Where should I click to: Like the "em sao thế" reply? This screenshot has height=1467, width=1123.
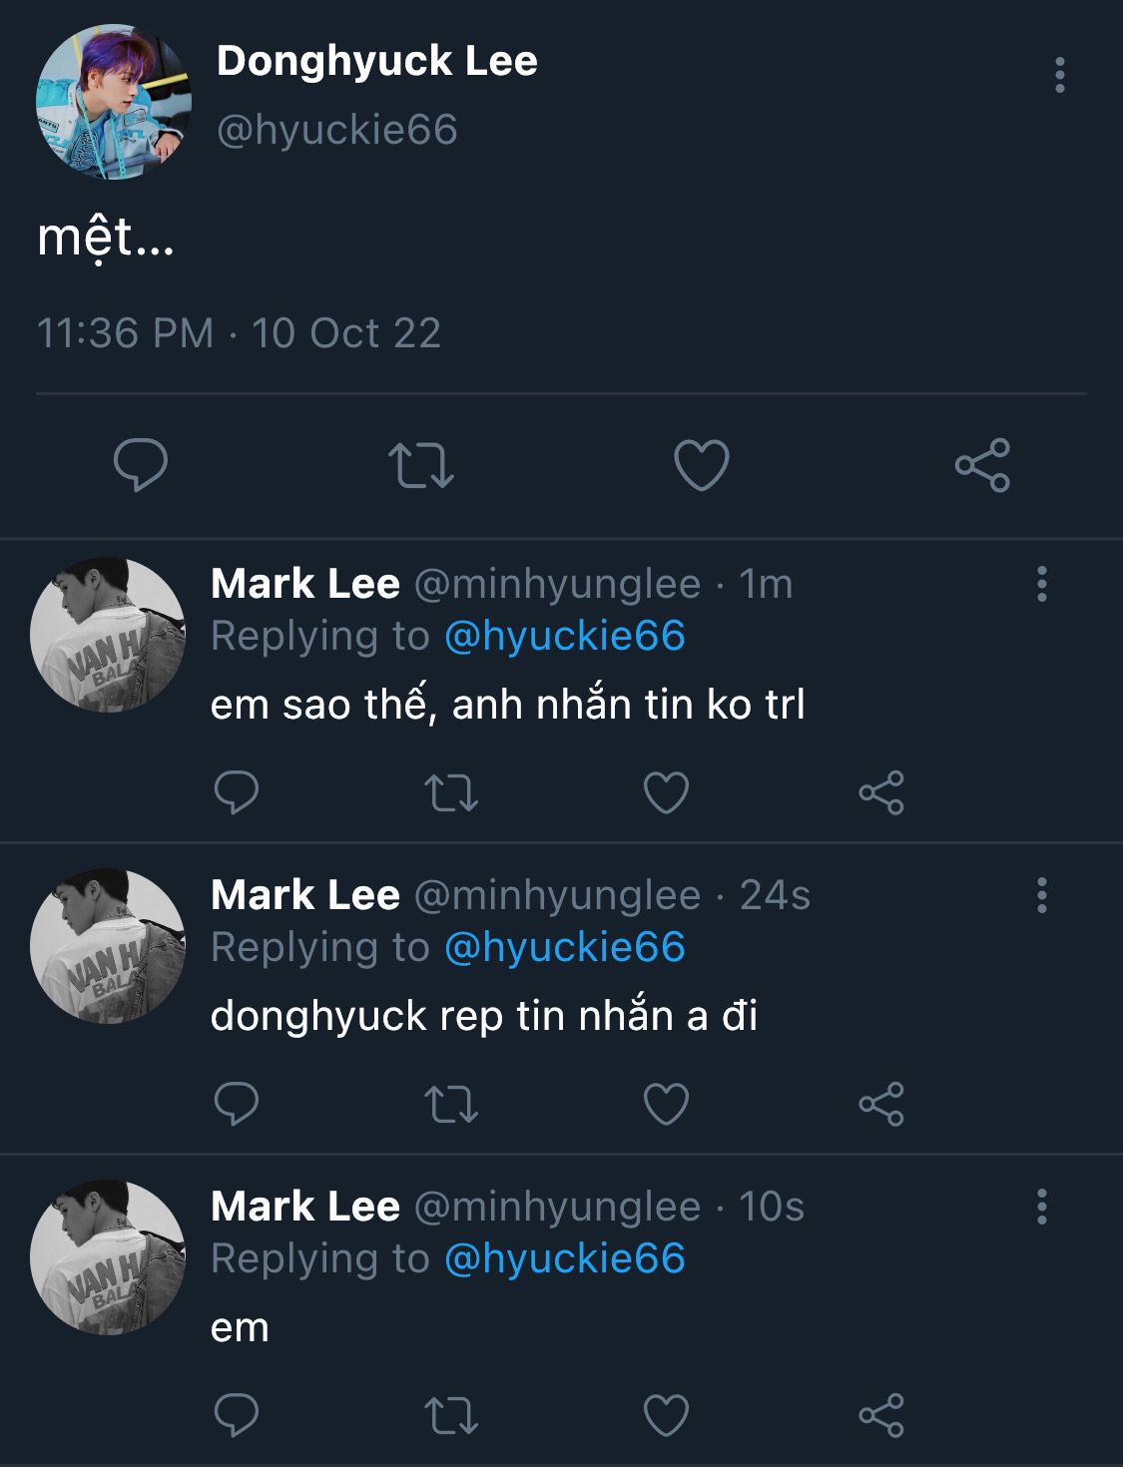[x=666, y=793]
